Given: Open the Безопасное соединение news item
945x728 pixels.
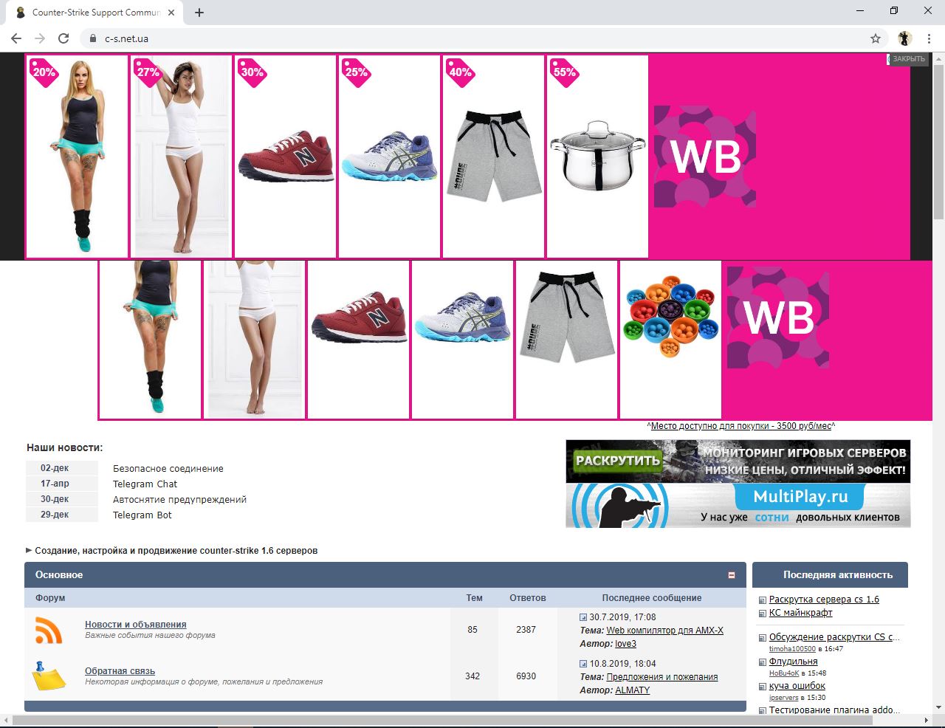Looking at the screenshot, I should pyautogui.click(x=168, y=469).
